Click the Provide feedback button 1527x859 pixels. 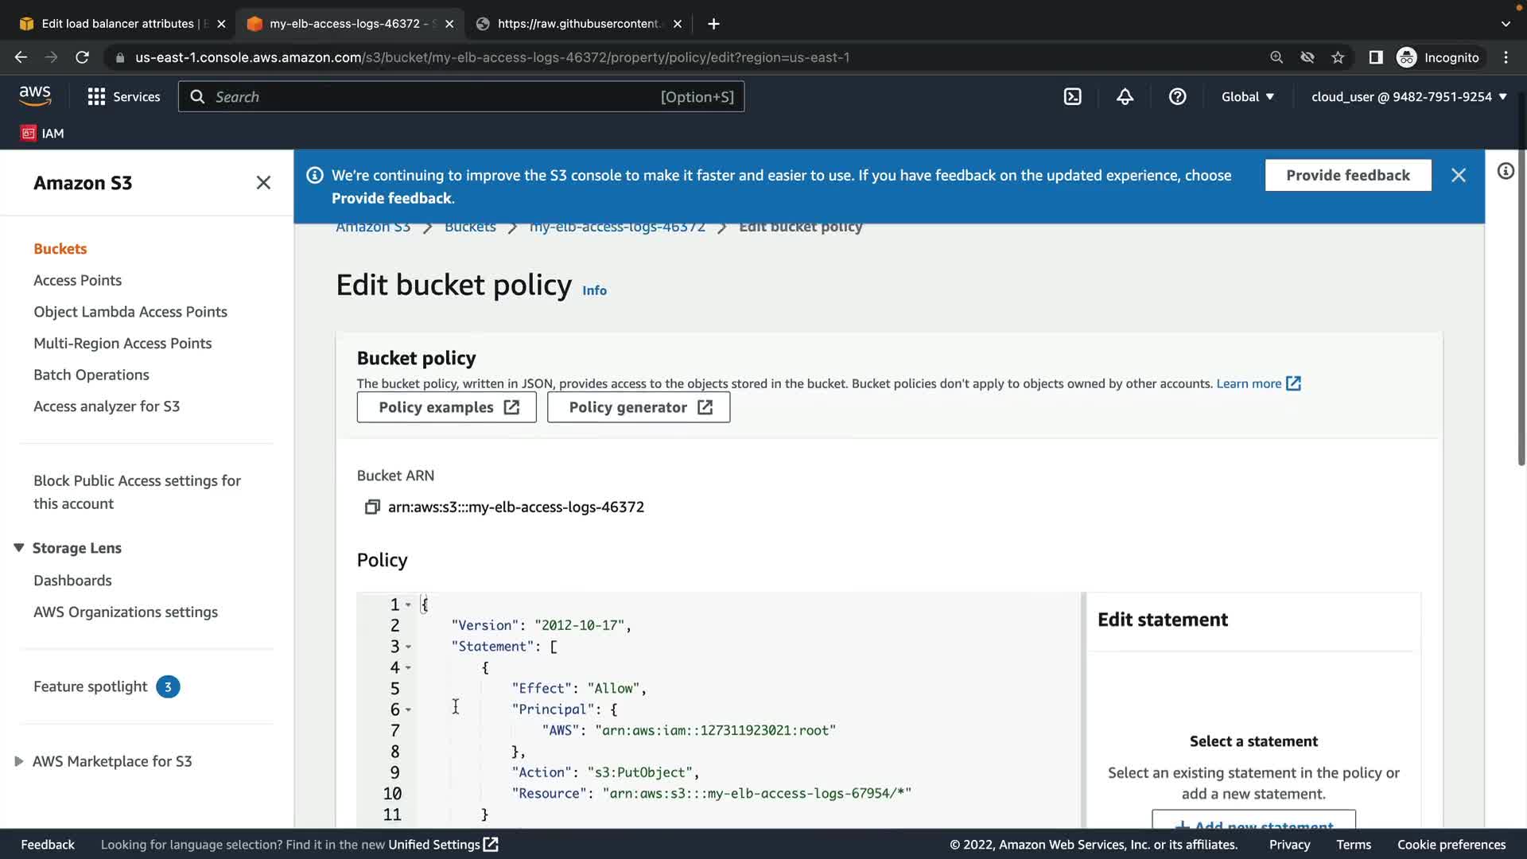(1347, 175)
